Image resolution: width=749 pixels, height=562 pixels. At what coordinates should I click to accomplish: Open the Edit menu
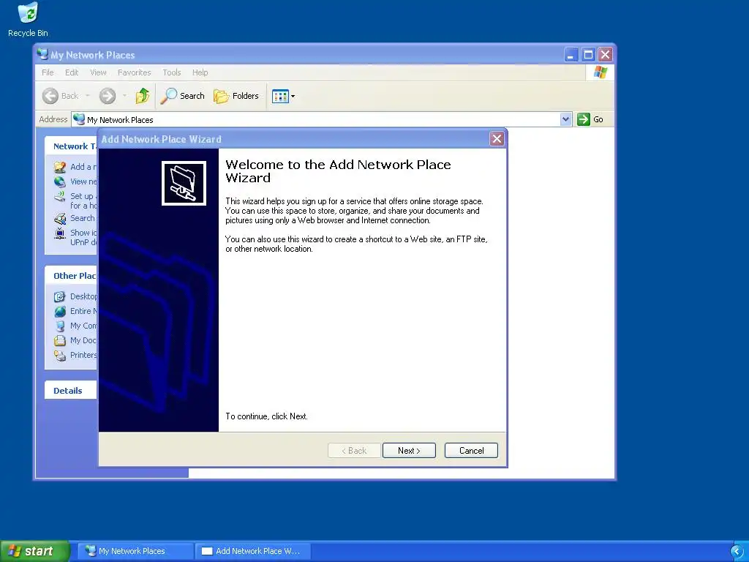tap(72, 72)
